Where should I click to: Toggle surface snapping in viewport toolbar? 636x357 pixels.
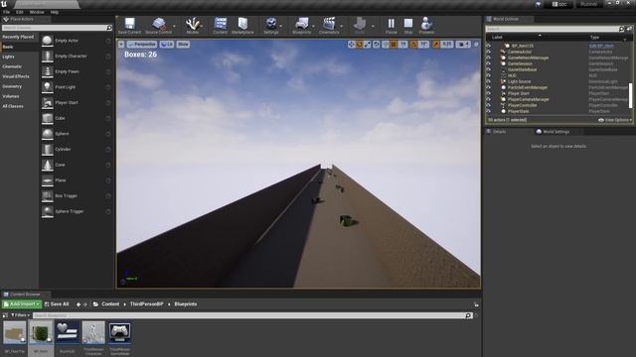(x=386, y=44)
